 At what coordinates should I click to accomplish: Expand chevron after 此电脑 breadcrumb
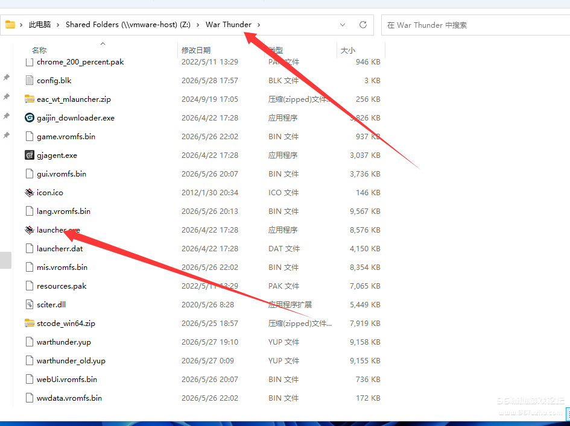58,25
